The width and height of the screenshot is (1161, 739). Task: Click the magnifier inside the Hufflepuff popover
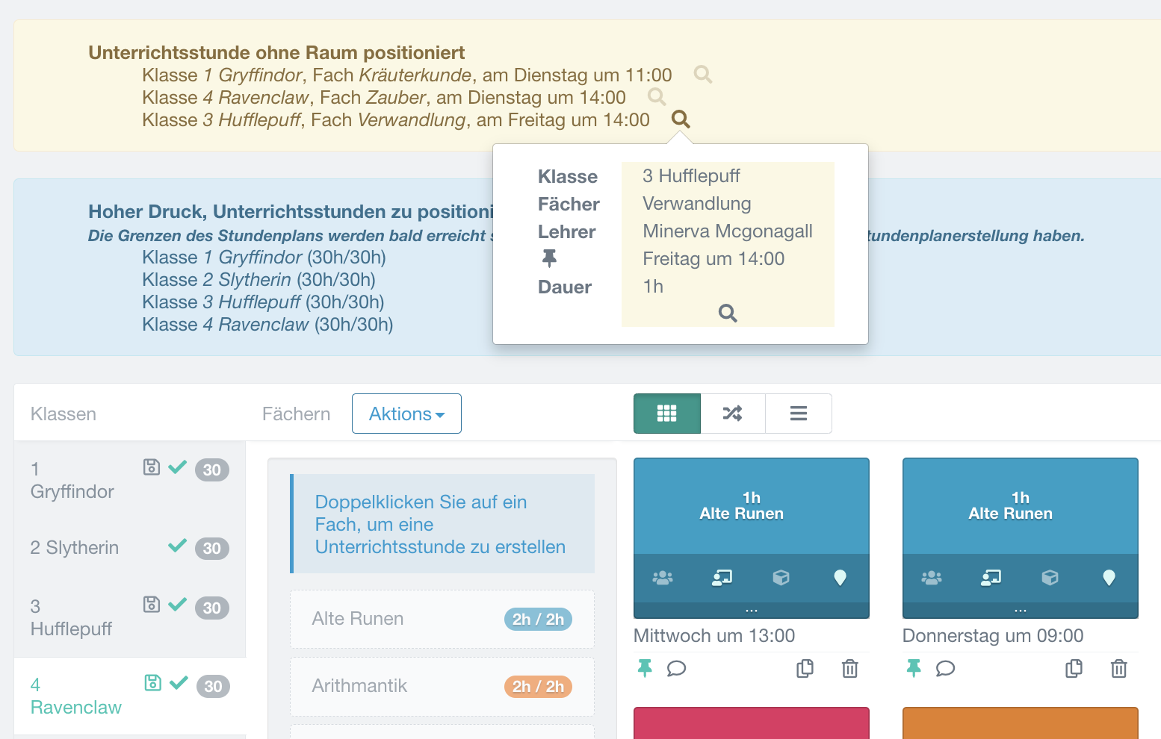click(728, 314)
